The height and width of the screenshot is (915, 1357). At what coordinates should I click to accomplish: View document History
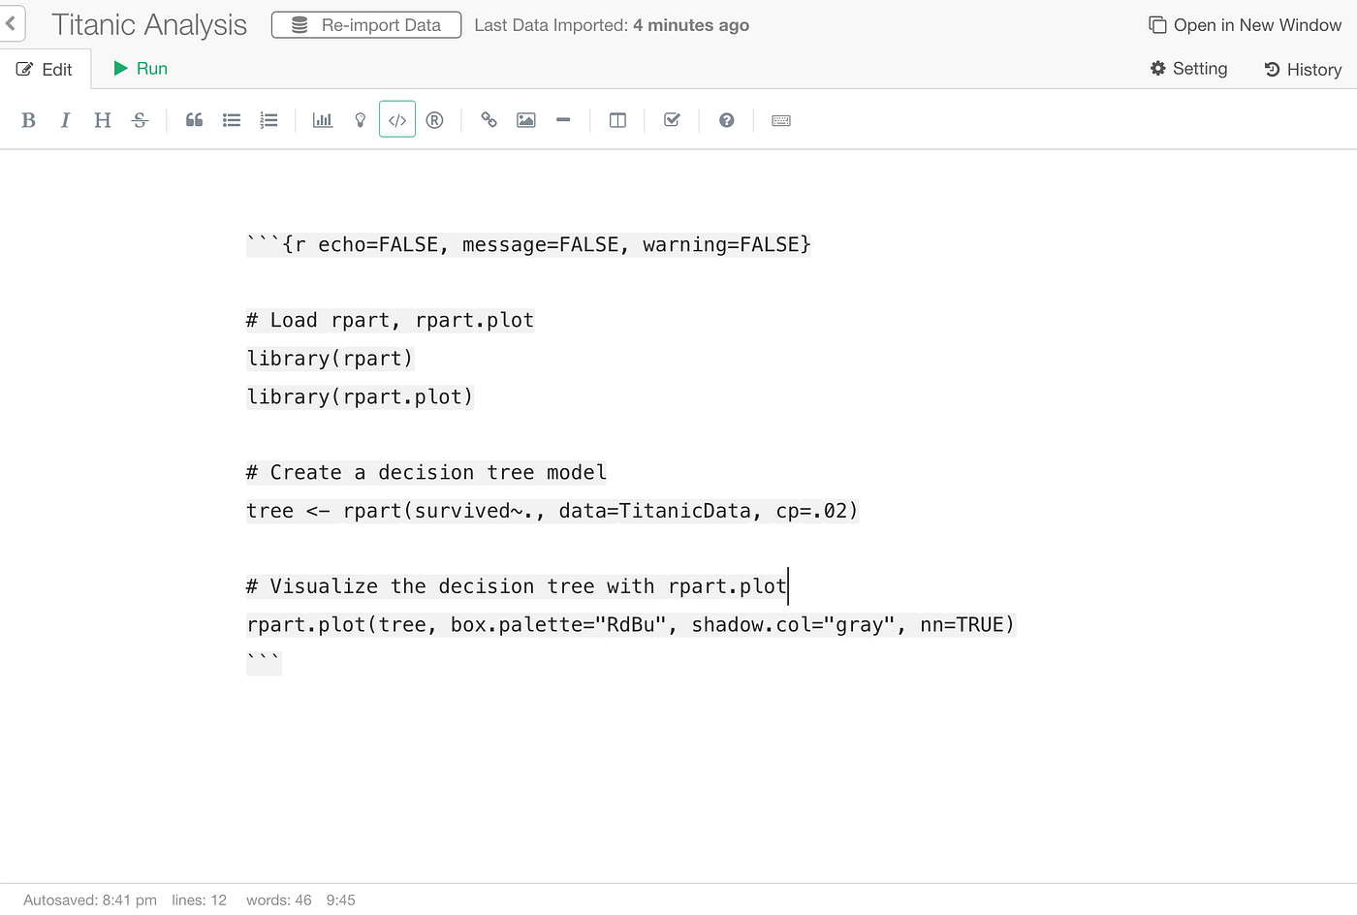1303,69
